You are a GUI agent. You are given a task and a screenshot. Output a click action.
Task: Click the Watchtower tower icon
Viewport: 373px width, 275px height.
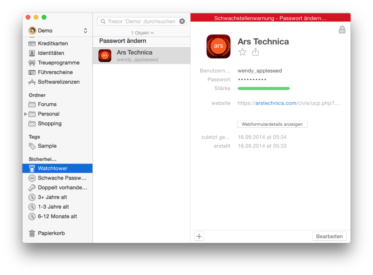coord(32,168)
